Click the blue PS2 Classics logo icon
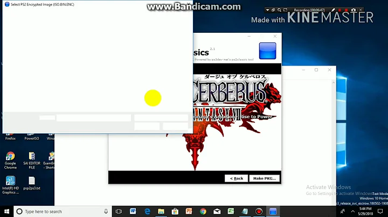 tap(267, 51)
